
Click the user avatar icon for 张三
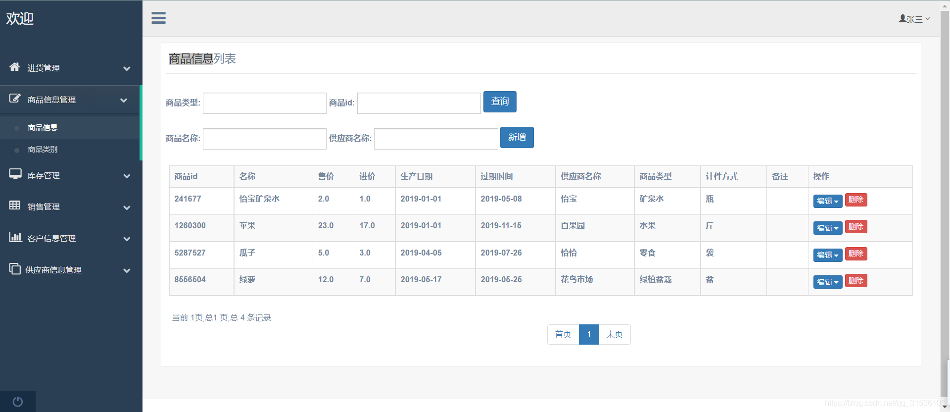(x=902, y=18)
